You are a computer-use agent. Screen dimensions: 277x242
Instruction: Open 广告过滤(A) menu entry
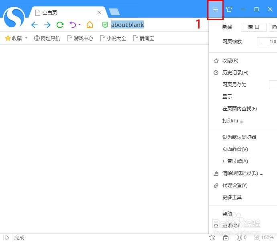coord(243,161)
